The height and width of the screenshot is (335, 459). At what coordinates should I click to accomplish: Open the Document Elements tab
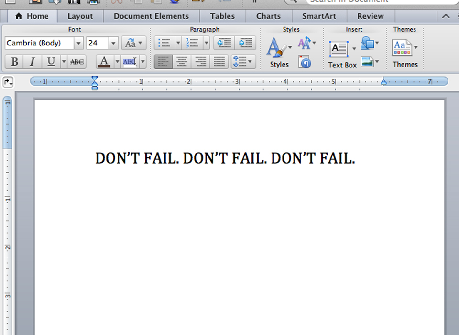click(151, 16)
